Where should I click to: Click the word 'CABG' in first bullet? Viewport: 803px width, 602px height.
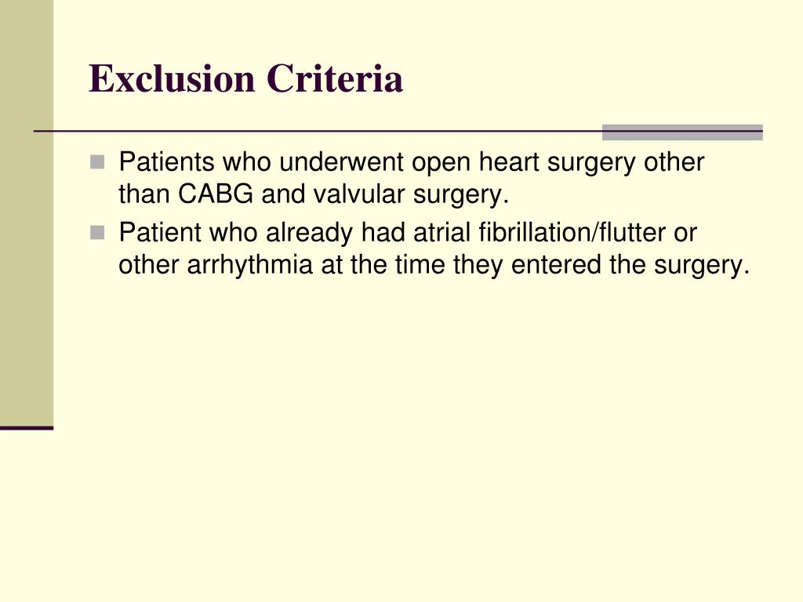215,194
